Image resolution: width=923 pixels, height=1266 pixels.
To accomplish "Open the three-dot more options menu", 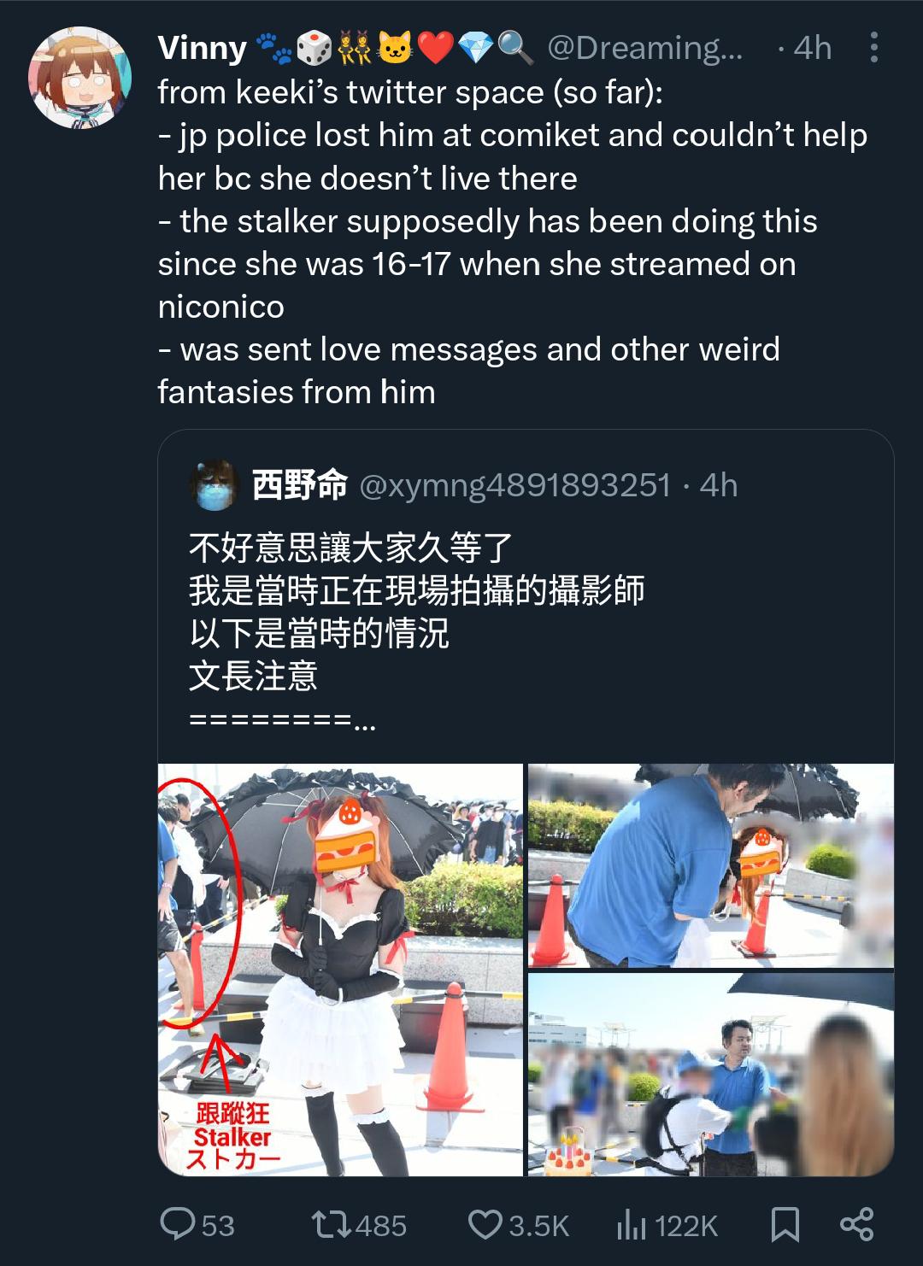I will pos(873,48).
